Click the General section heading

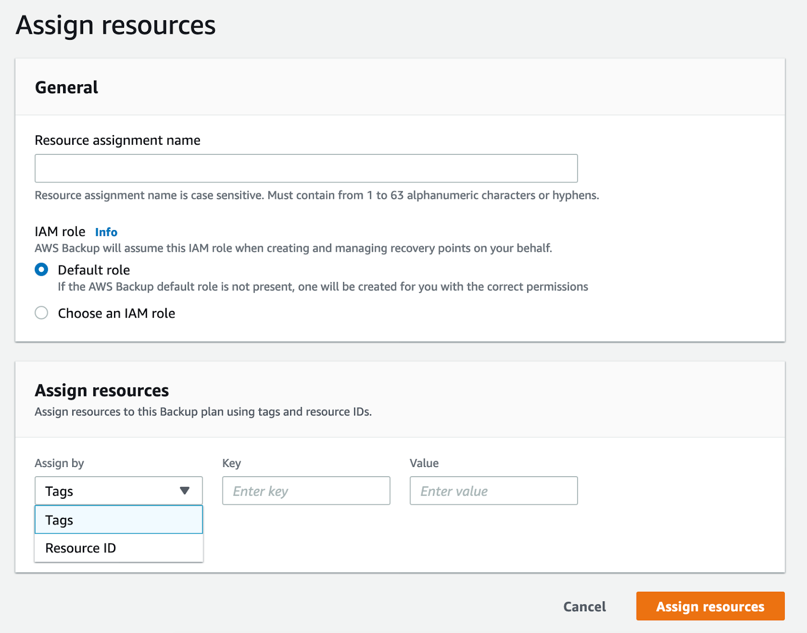tap(67, 88)
